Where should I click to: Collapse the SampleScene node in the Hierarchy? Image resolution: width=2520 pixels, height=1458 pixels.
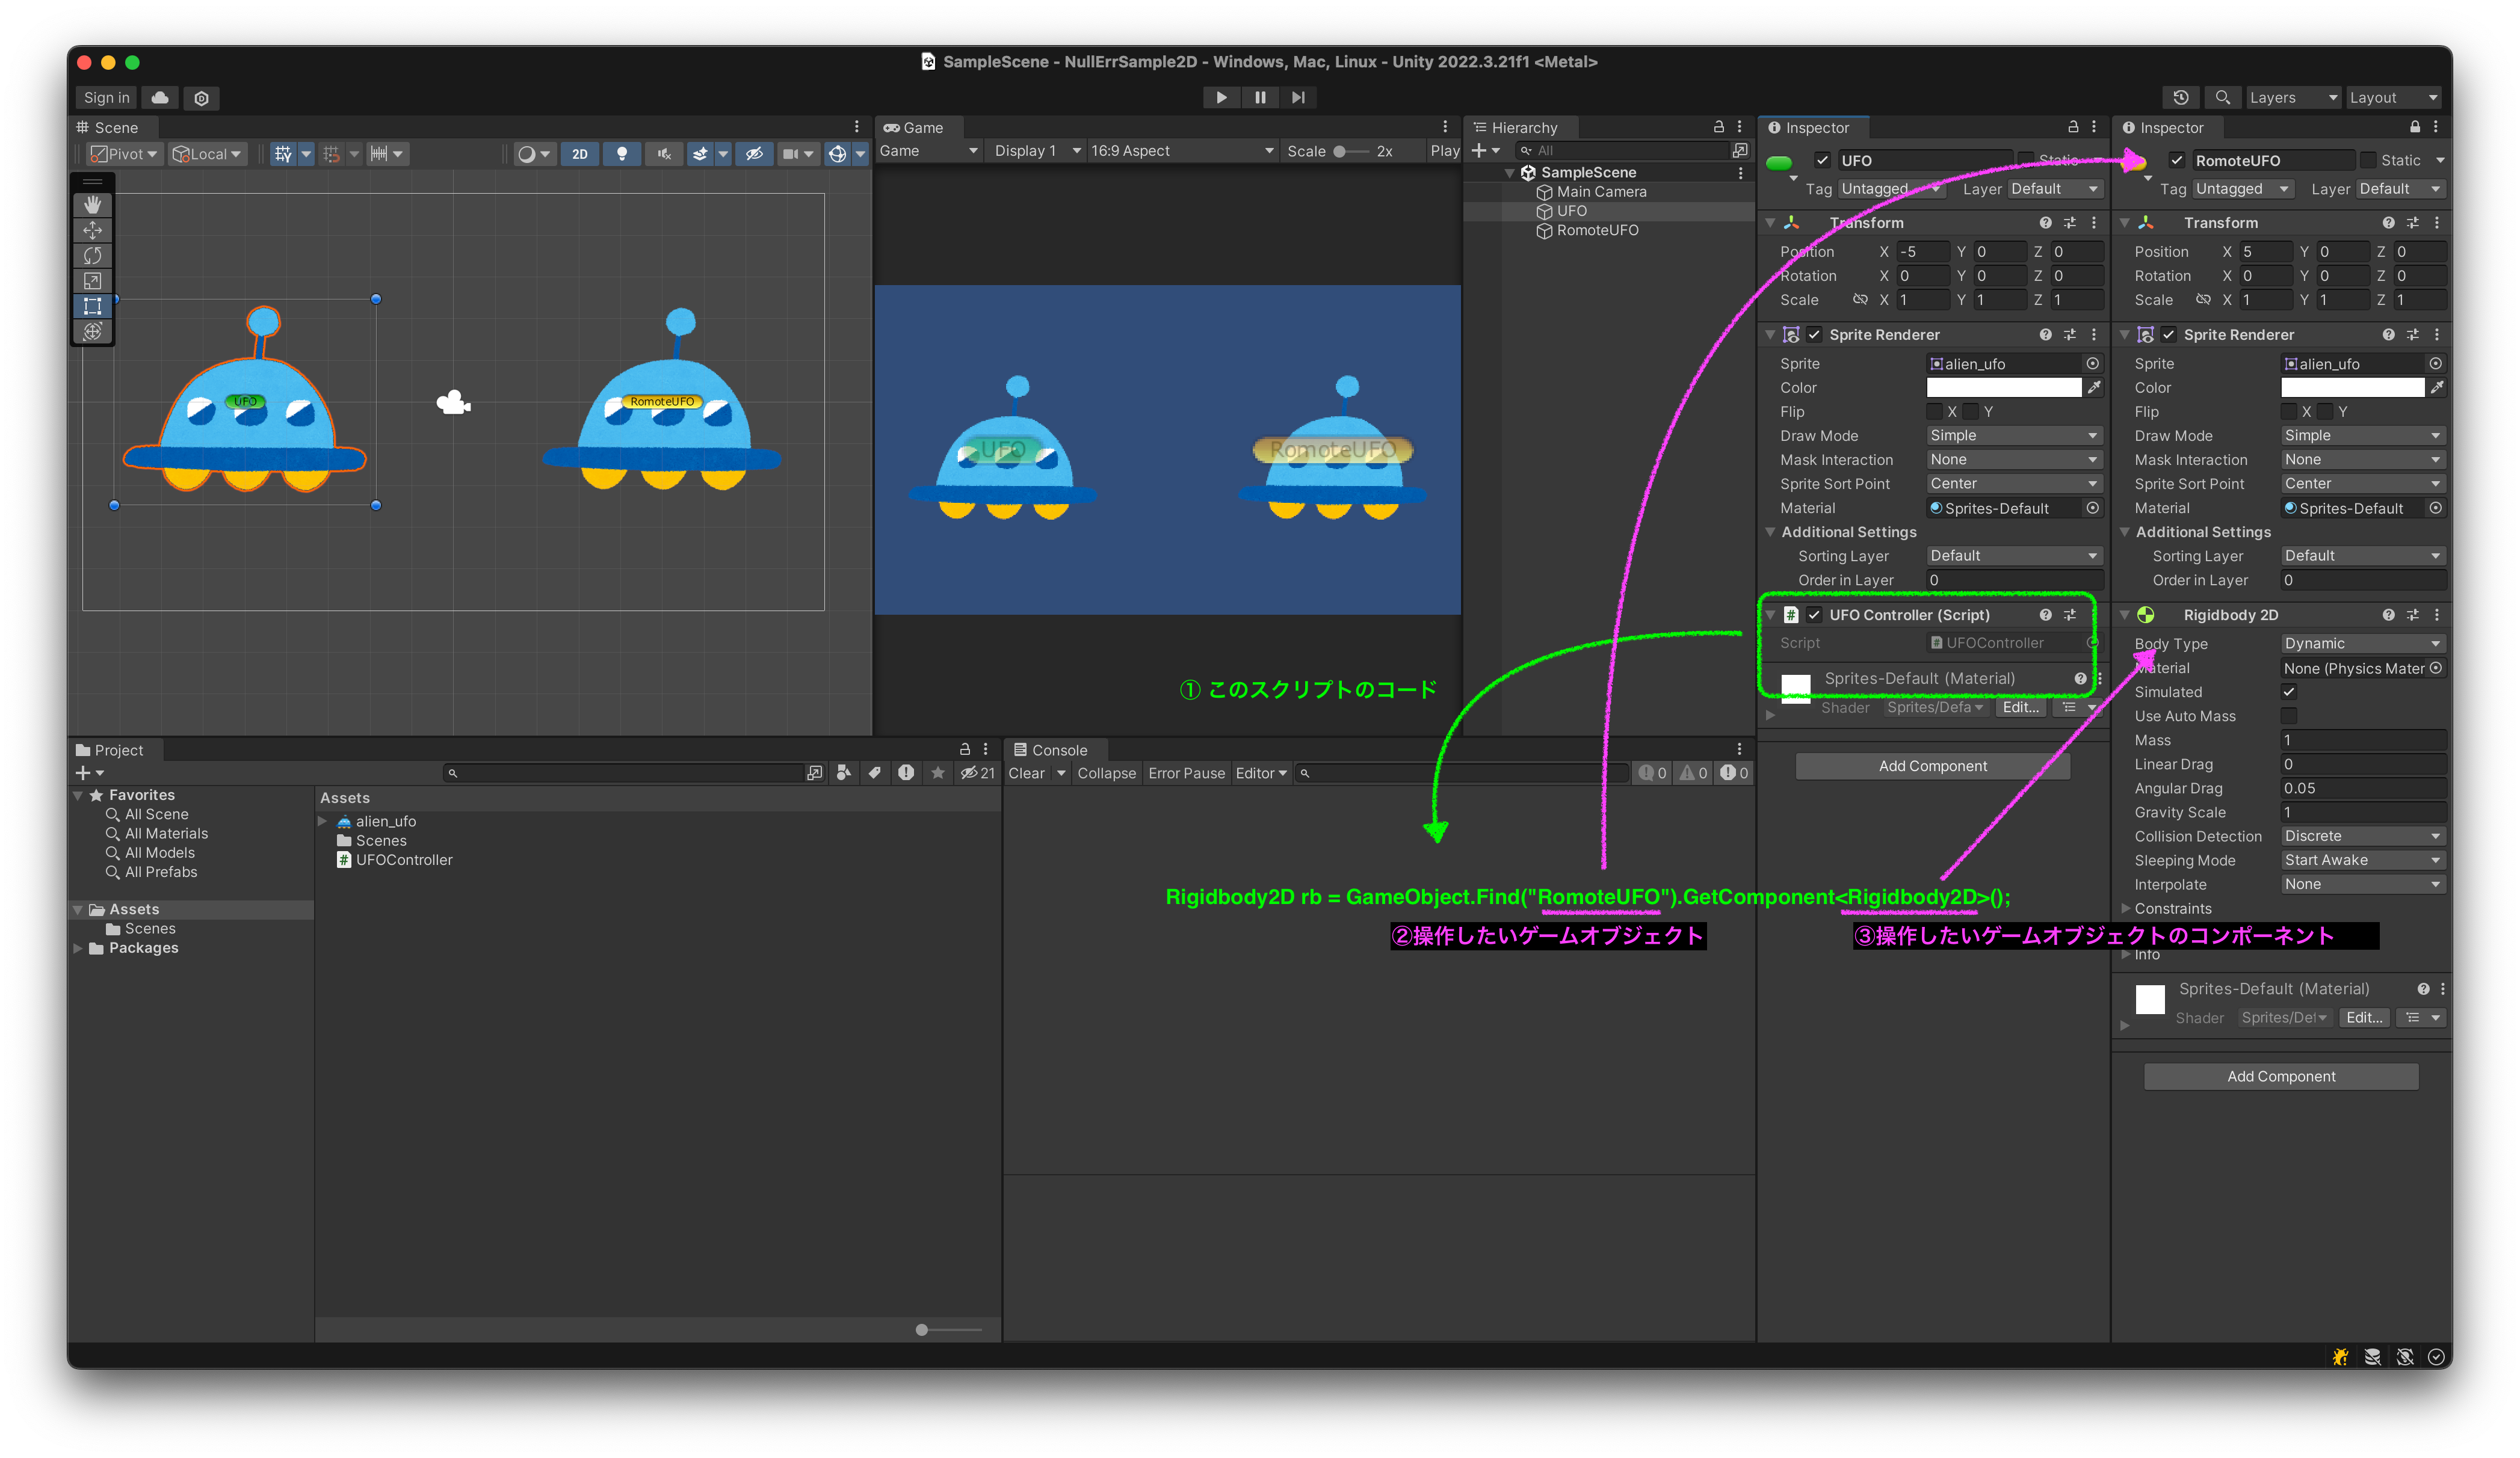coord(1510,172)
